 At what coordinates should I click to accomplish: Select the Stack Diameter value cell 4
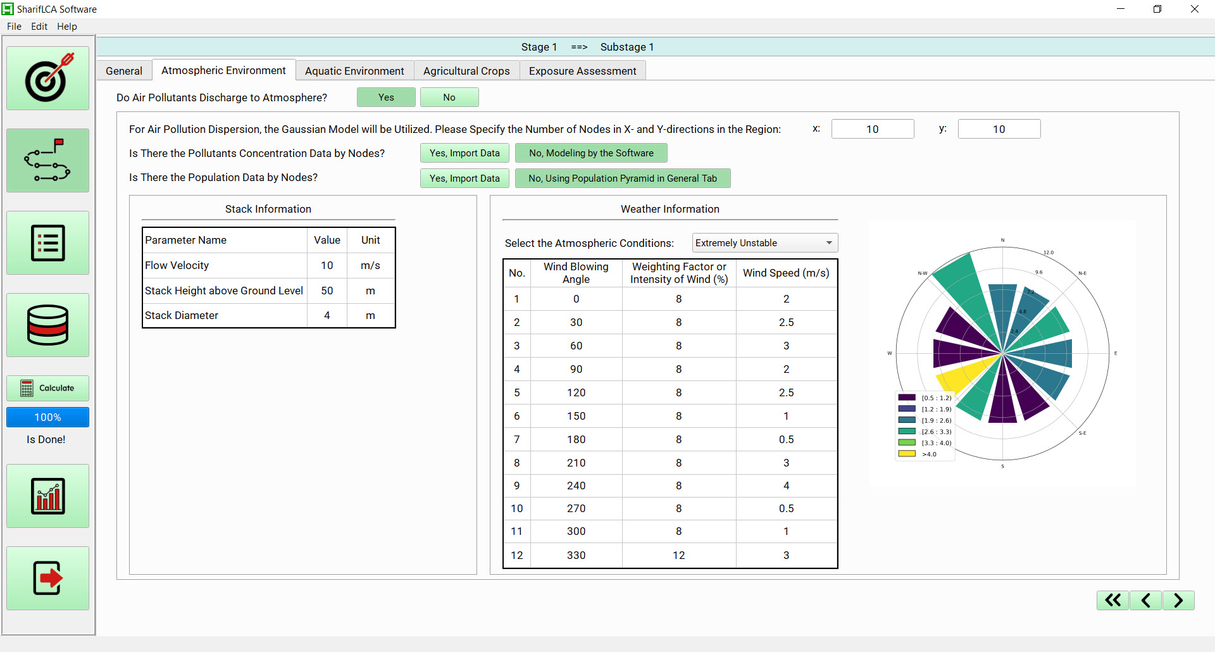point(327,315)
